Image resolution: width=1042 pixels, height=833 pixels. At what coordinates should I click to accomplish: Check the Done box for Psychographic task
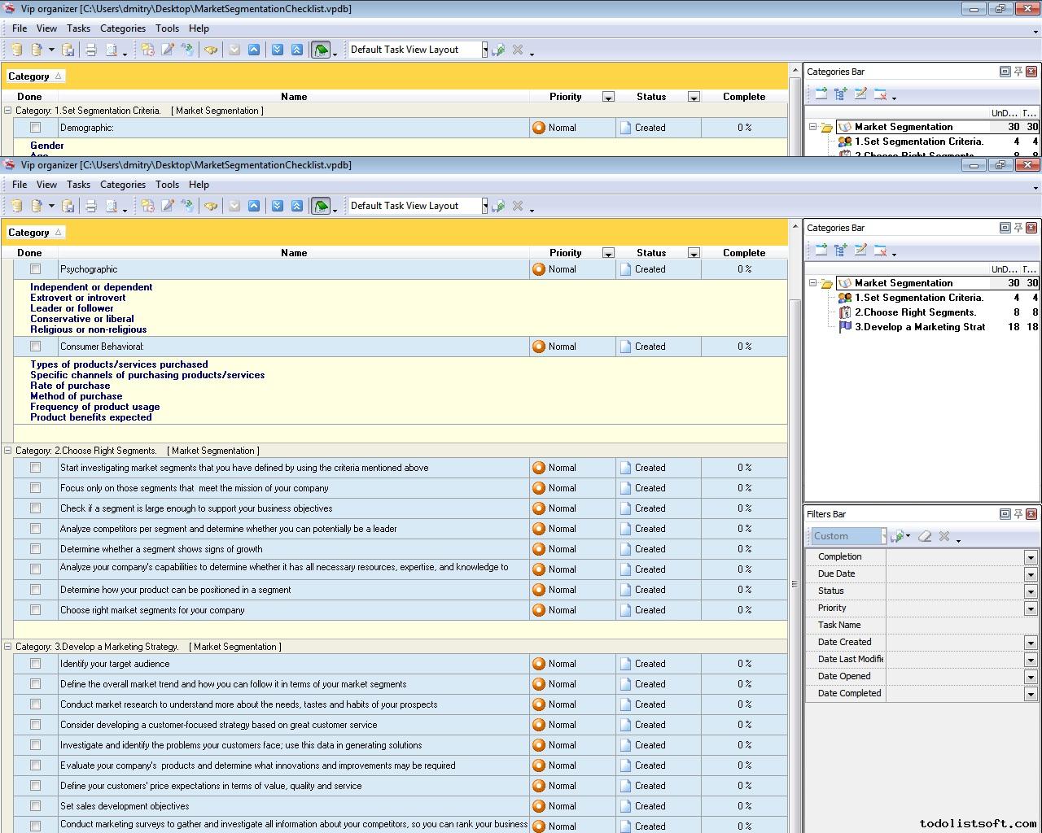coord(35,269)
